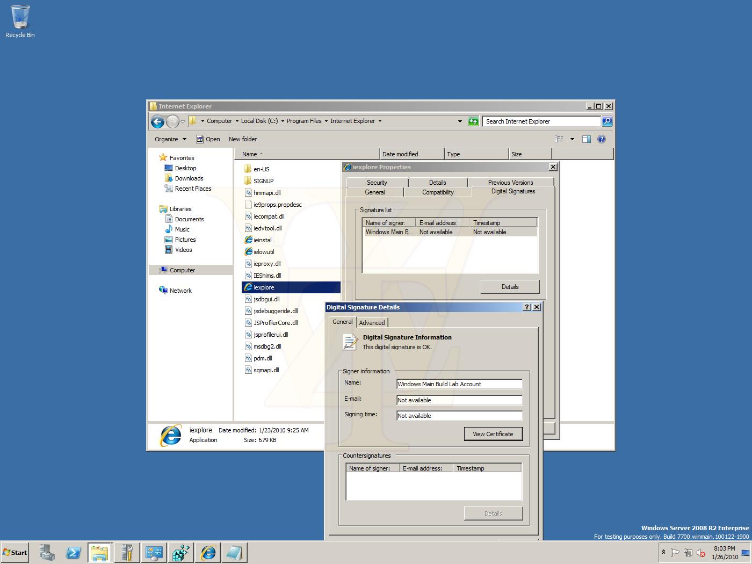The height and width of the screenshot is (564, 752).
Task: Select Network in navigation pane
Action: pos(175,291)
